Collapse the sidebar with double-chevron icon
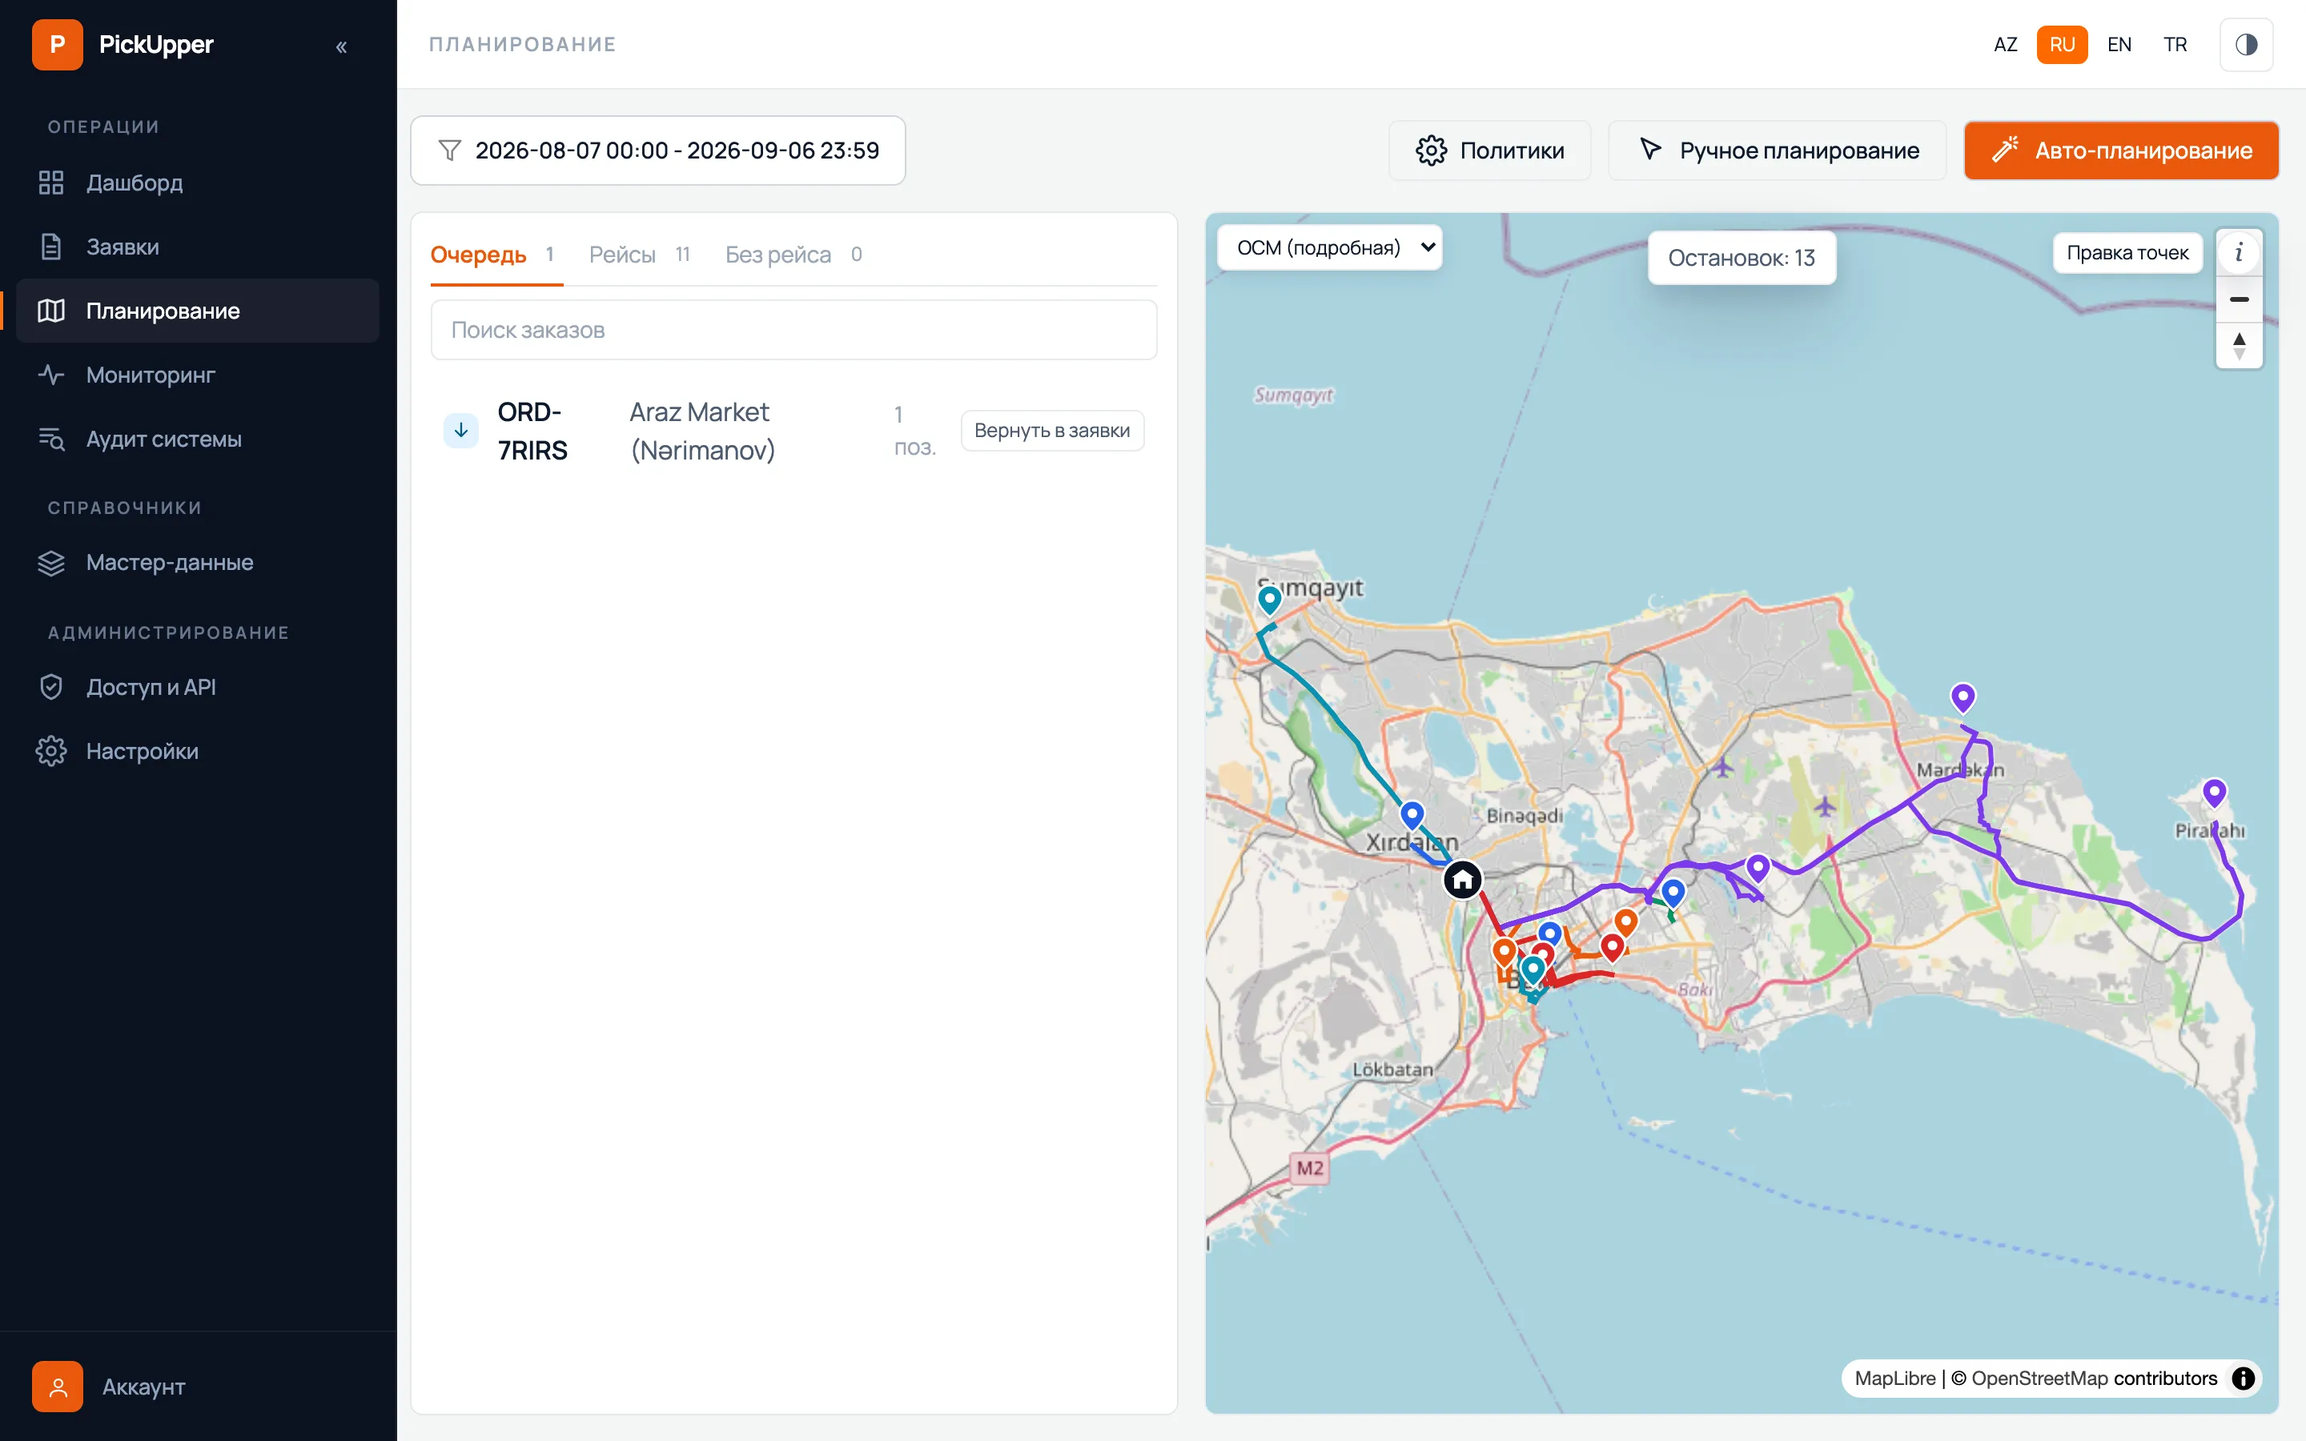Viewport: 2306px width, 1441px height. 341,46
